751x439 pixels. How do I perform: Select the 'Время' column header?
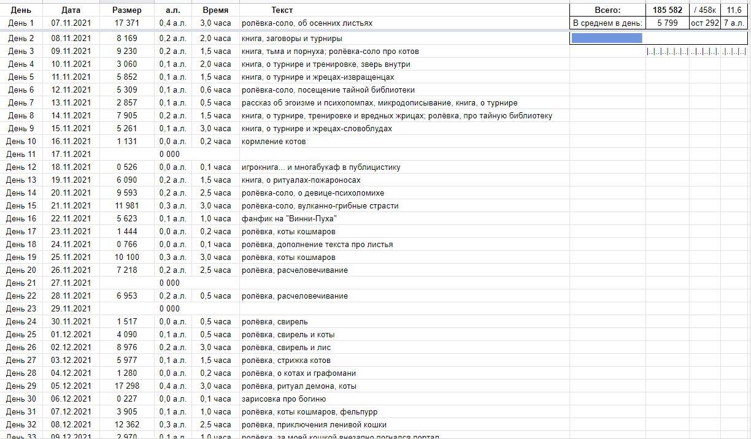[215, 10]
